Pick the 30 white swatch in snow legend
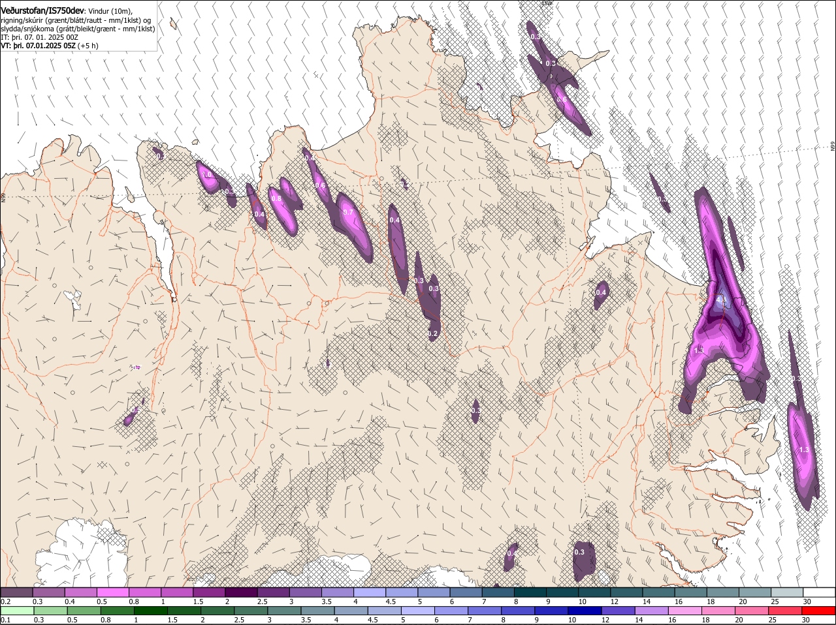 click(x=819, y=592)
